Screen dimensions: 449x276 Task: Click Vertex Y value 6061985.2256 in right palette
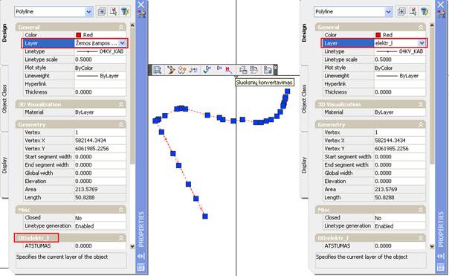(x=400, y=149)
